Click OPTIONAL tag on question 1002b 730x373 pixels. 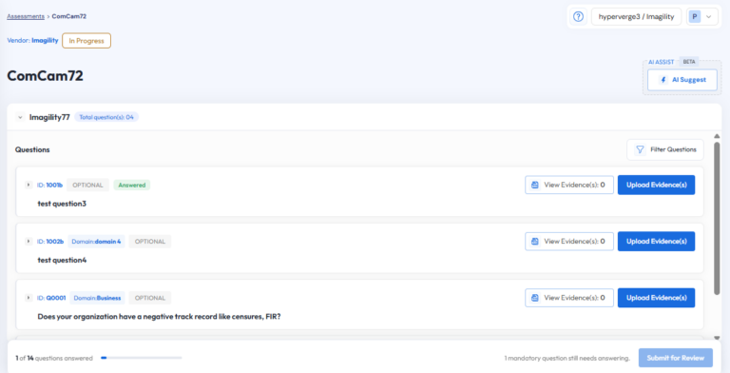150,242
